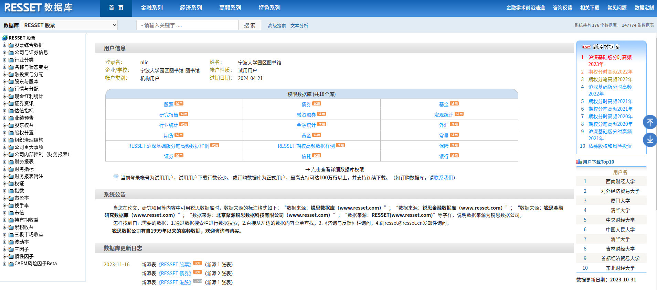The image size is (657, 290).
Task: Click the scroll-to-bottom arrow button
Action: 650,140
